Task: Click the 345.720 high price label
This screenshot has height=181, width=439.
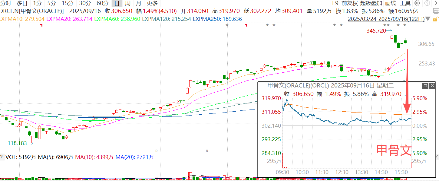Action: [x=376, y=31]
